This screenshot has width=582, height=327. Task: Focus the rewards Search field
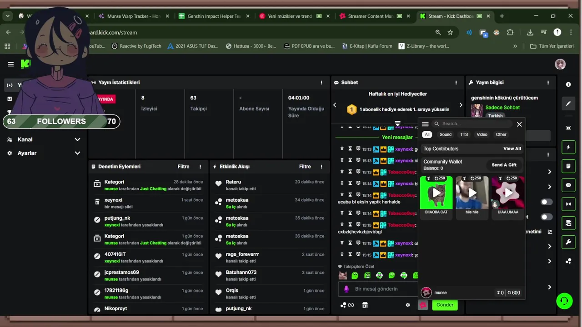[x=472, y=124]
